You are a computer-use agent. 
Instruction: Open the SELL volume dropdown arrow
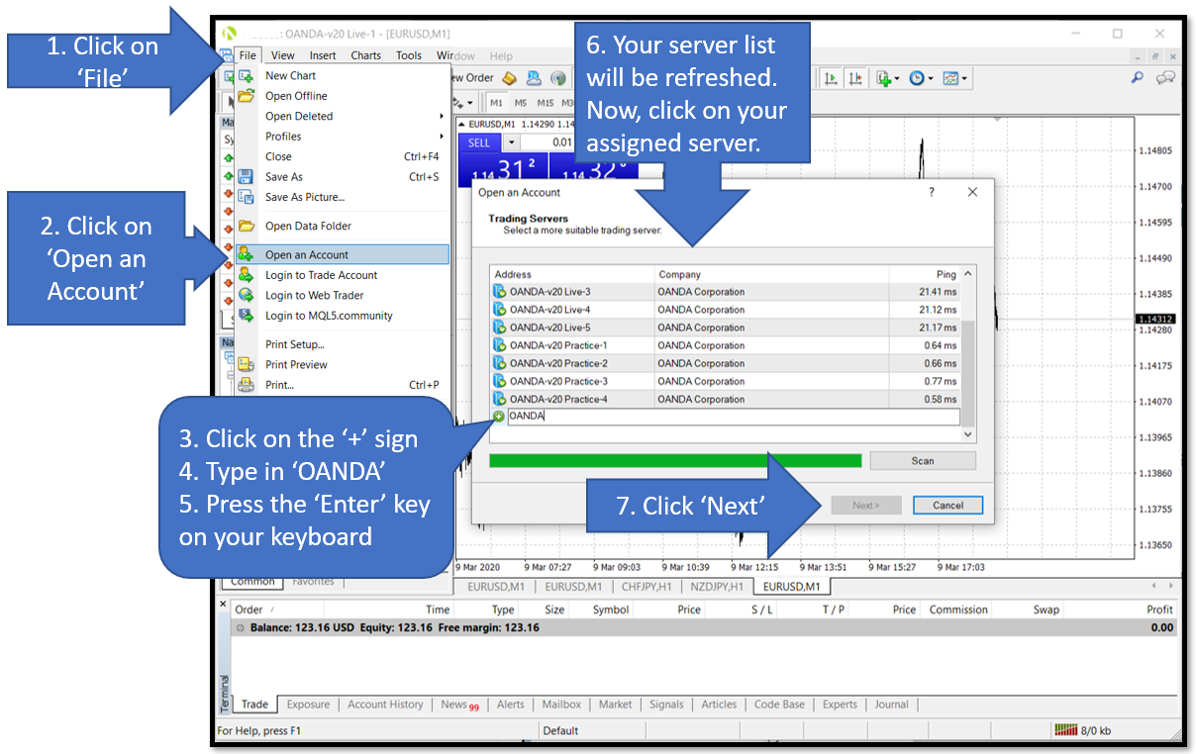tap(512, 143)
